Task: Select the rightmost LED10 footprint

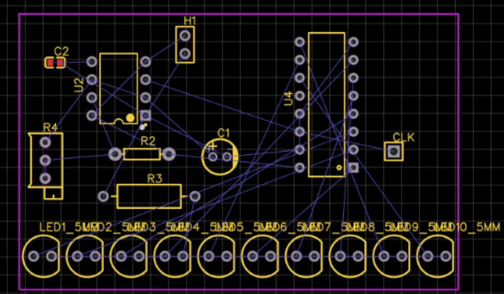Action: click(x=436, y=256)
